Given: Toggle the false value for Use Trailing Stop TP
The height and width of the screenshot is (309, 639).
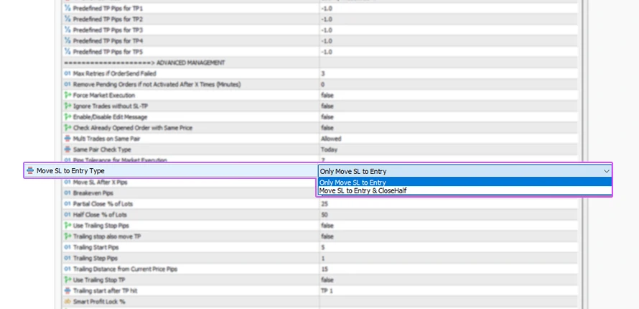Looking at the screenshot, I should [x=327, y=280].
